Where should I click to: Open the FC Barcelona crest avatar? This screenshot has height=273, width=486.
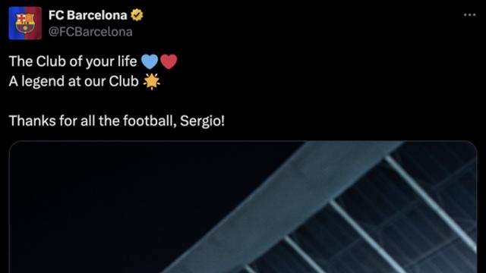pyautogui.click(x=25, y=24)
